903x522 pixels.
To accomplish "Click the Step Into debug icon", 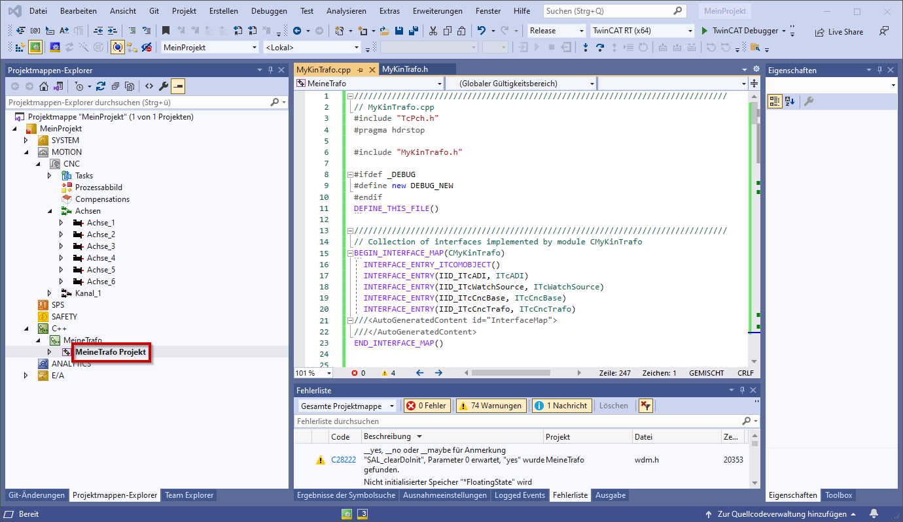I will (x=585, y=47).
